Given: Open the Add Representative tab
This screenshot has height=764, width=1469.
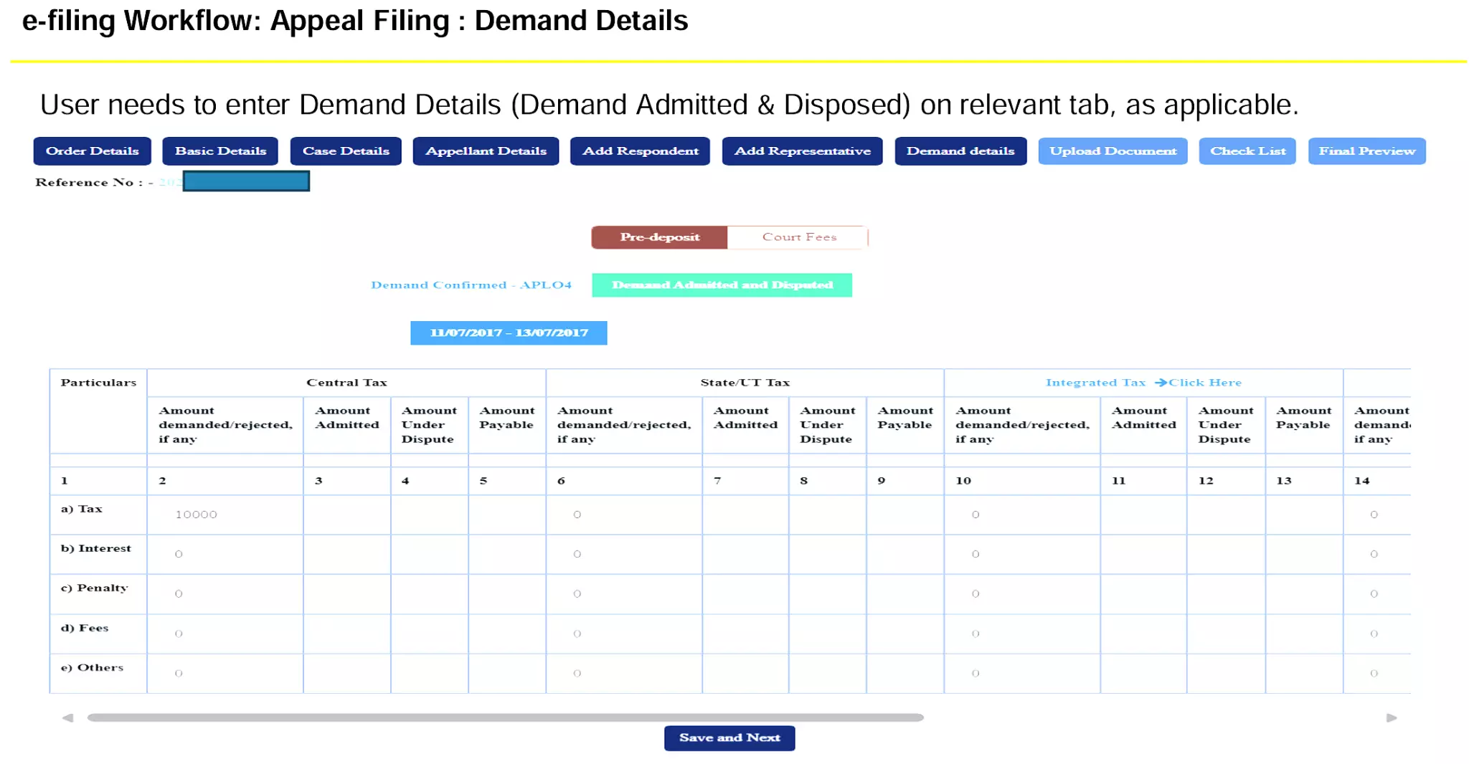Looking at the screenshot, I should [802, 151].
